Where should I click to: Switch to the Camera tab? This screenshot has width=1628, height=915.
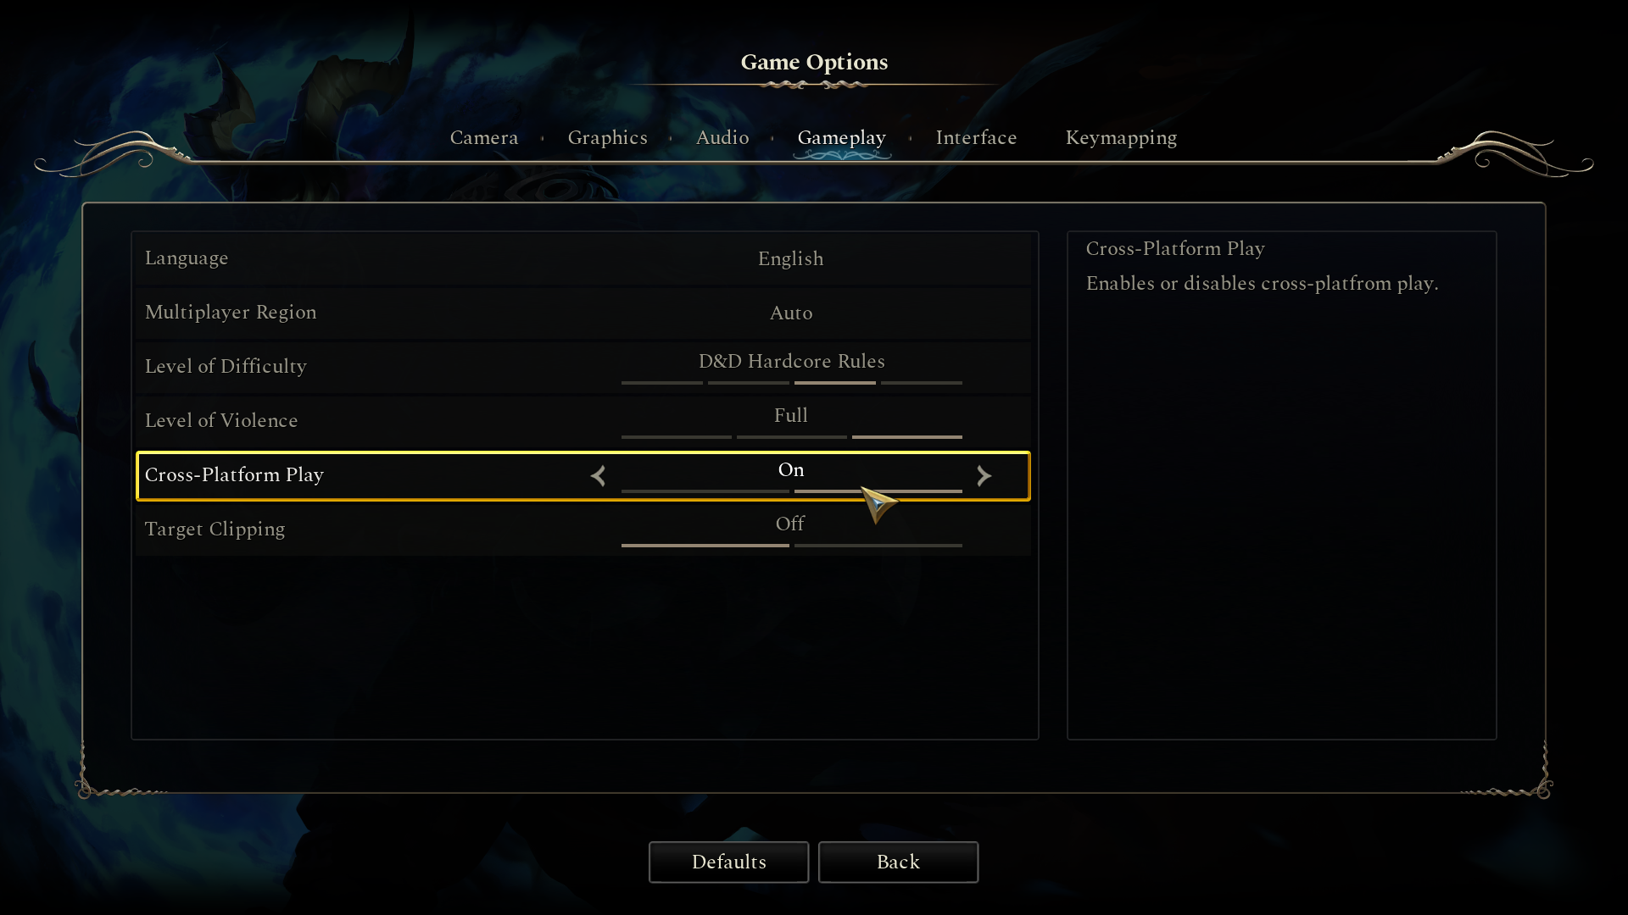pyautogui.click(x=484, y=137)
